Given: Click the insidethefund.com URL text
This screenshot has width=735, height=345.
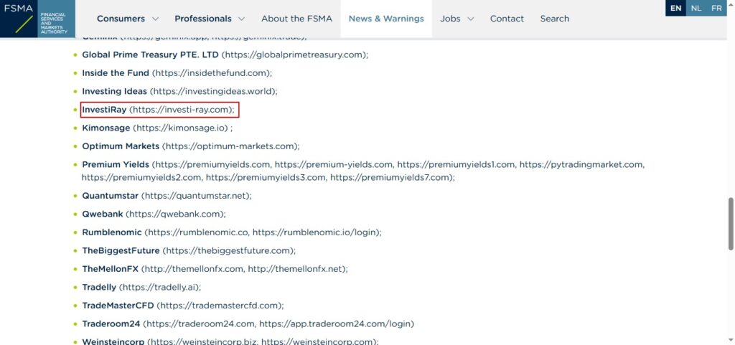Looking at the screenshot, I should [x=212, y=73].
